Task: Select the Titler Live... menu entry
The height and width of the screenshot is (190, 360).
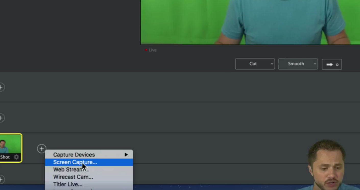Action: coord(68,184)
